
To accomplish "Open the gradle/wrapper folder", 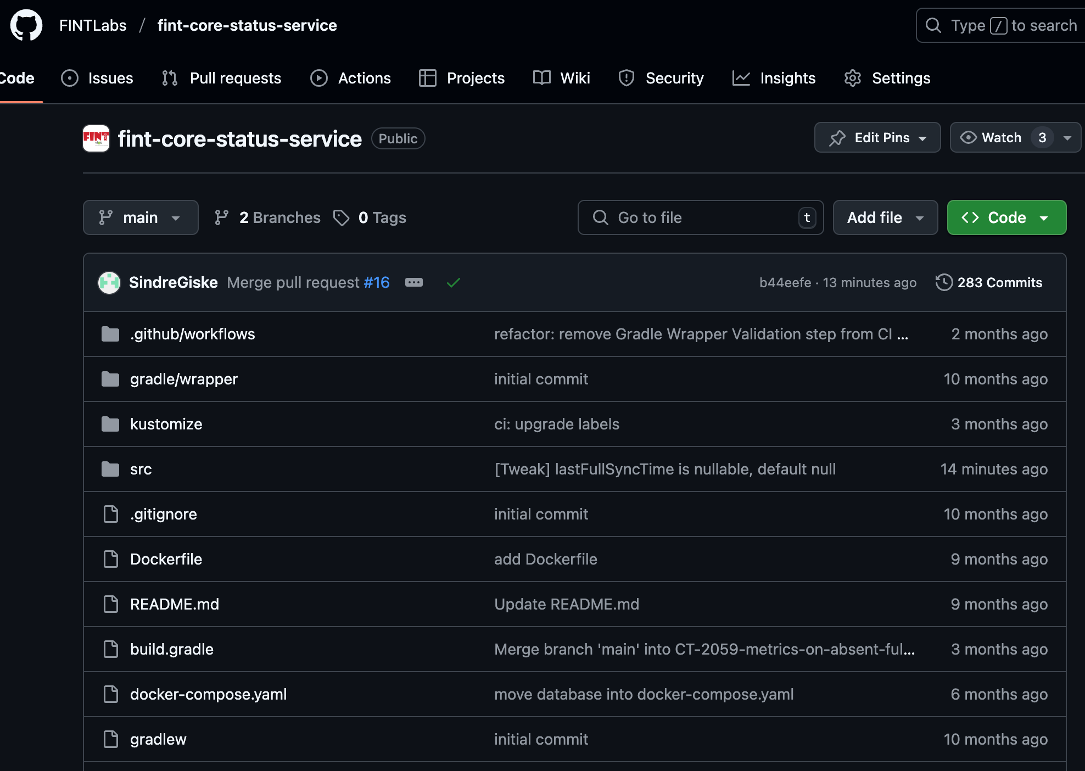I will tap(183, 379).
